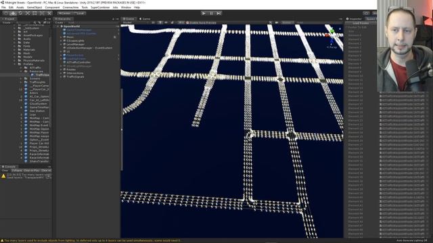
Task: Select the Move tool
Action: coord(13,13)
